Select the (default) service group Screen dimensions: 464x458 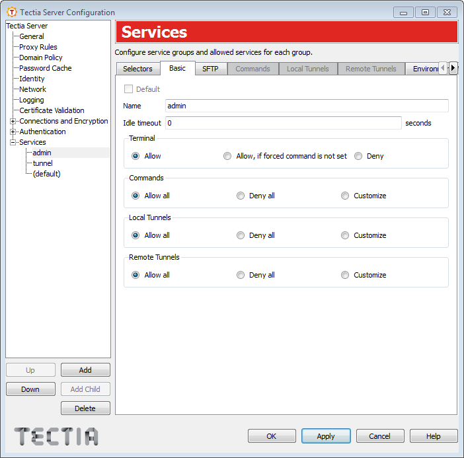pos(46,174)
